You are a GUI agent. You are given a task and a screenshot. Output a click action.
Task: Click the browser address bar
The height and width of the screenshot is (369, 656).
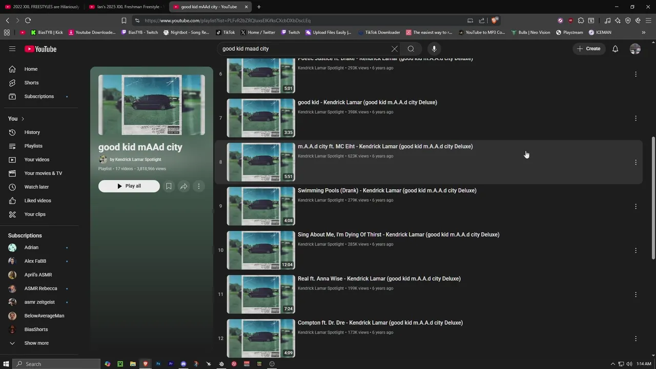[x=302, y=20]
